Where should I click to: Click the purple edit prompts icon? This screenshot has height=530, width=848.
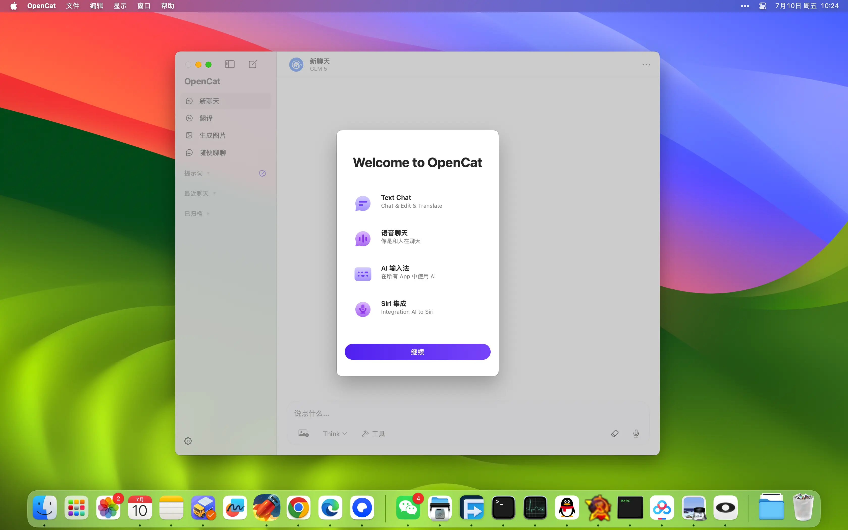262,173
